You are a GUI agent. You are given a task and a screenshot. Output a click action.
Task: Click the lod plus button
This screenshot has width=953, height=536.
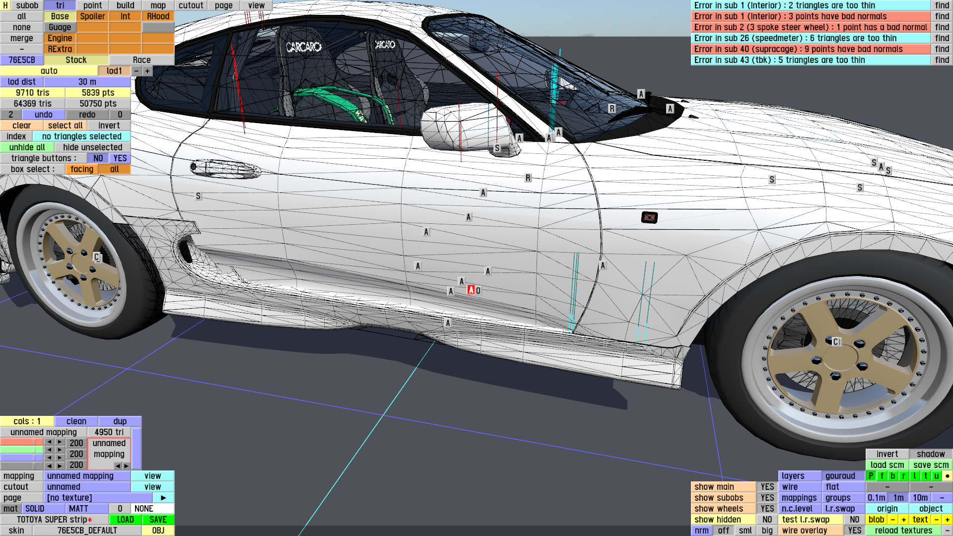coord(147,71)
